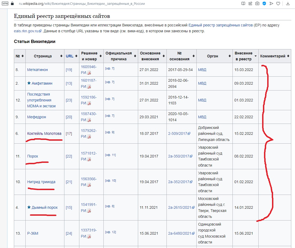Click footnote [оф. 8] in Дымный порох row

(110, 206)
